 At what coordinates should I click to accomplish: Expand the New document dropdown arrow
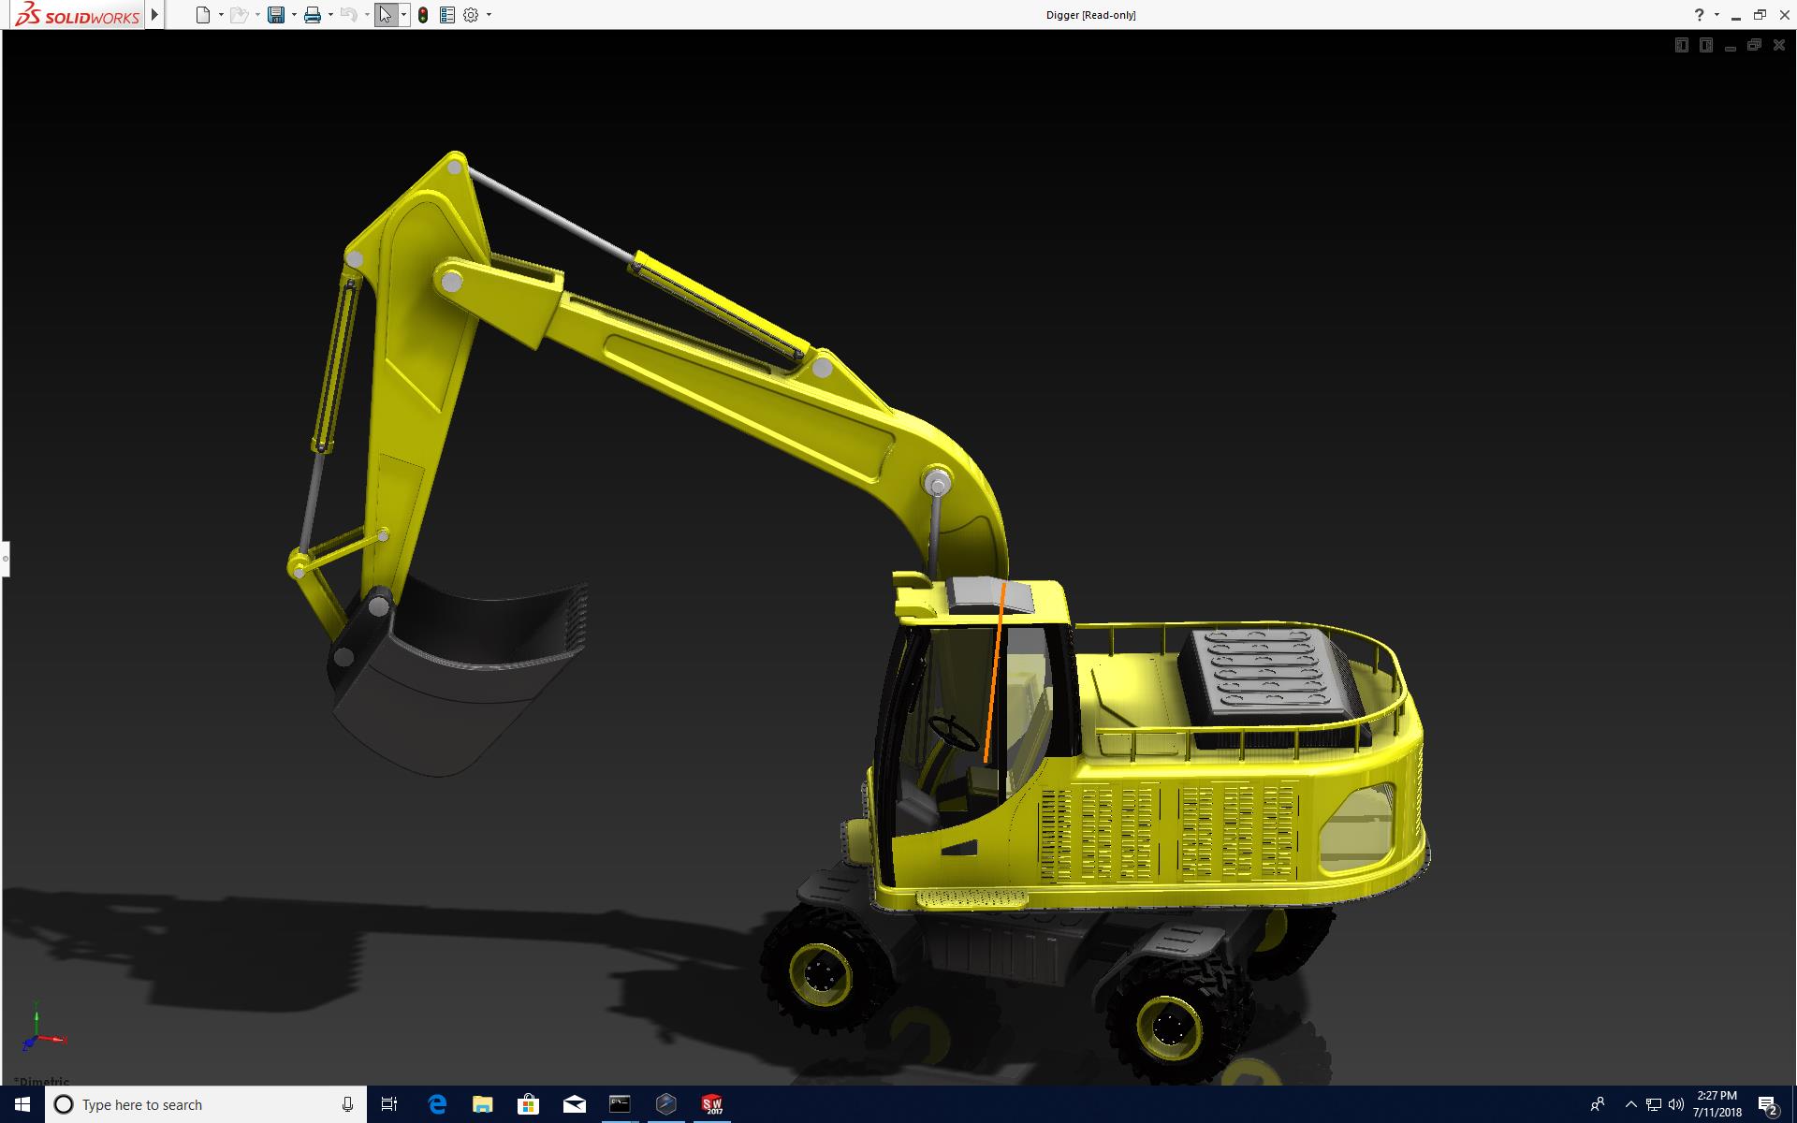(x=221, y=15)
